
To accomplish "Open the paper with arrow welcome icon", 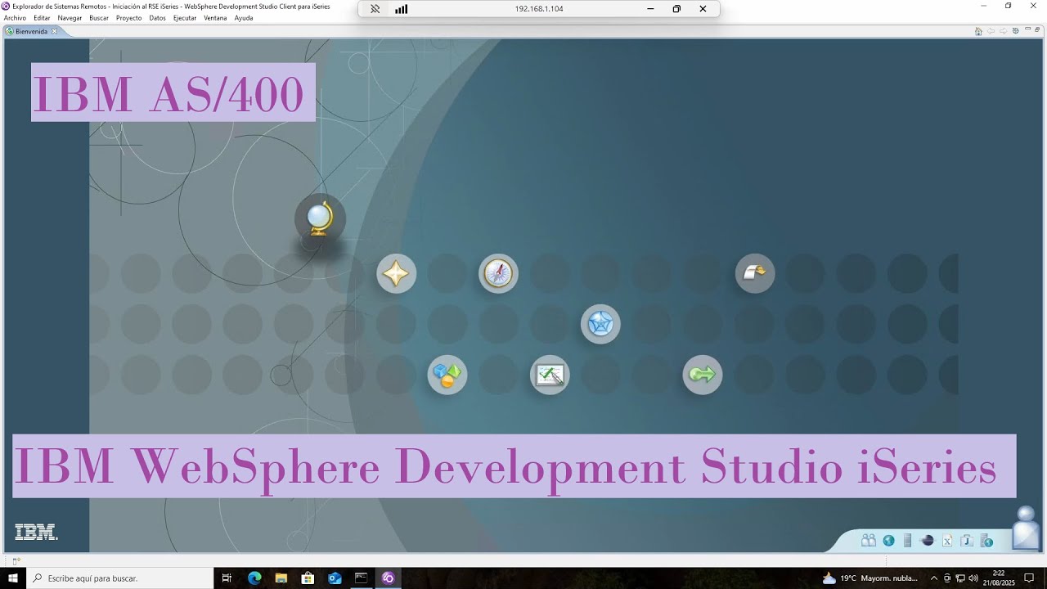I will click(754, 273).
